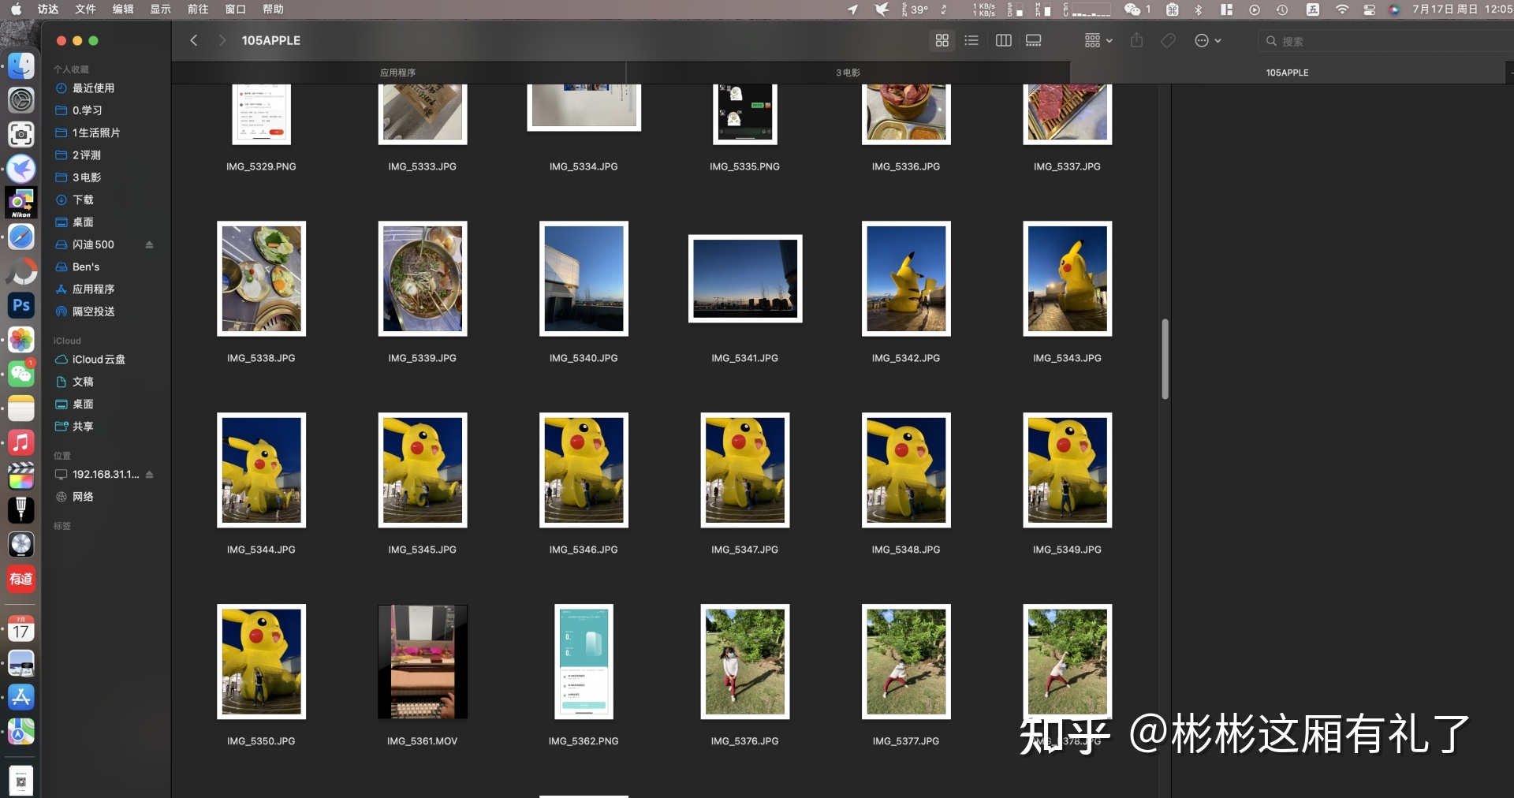Click the WeChat menu bar status icon
Screen dimensions: 1514x798
(1136, 9)
